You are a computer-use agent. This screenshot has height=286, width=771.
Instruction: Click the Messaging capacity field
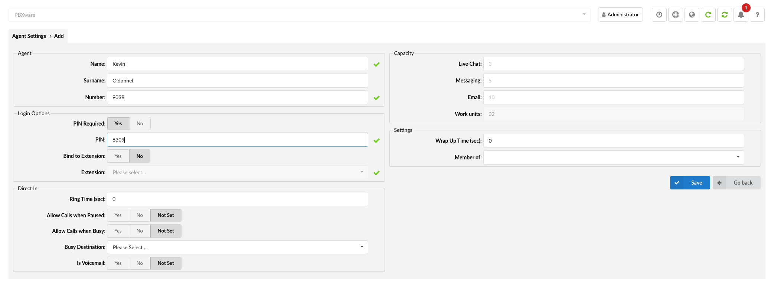click(x=614, y=81)
